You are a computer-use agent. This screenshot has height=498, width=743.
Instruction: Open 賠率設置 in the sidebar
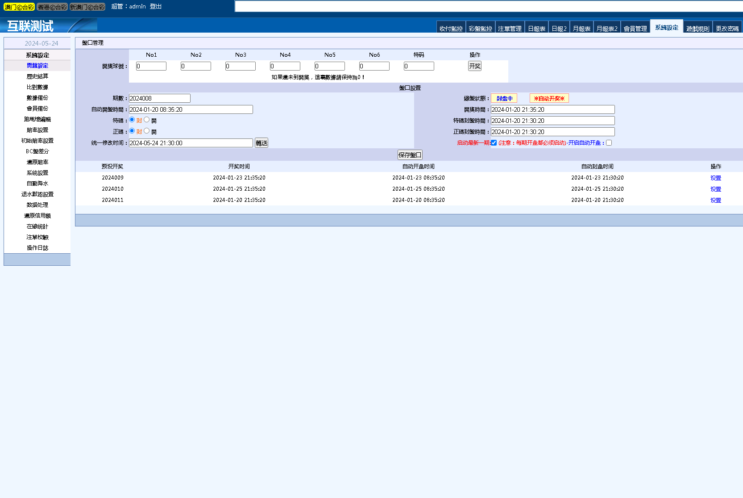37,130
